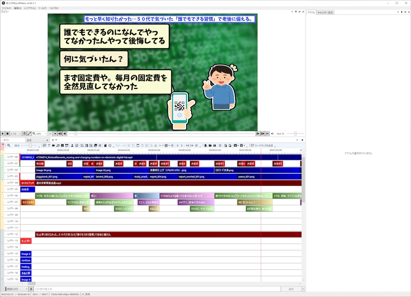Open the ファイル(F) menu
The width and height of the screenshot is (411, 297).
click(6, 8)
